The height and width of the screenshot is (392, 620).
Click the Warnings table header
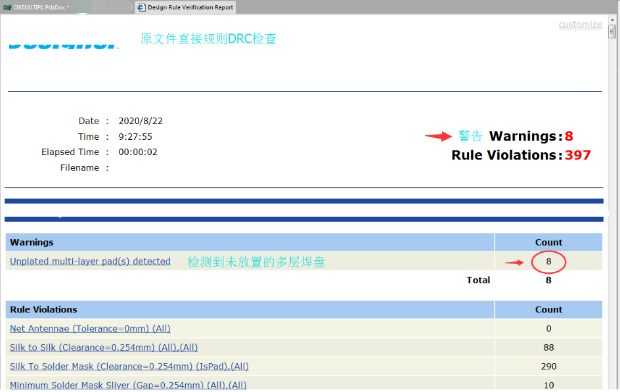coord(32,242)
